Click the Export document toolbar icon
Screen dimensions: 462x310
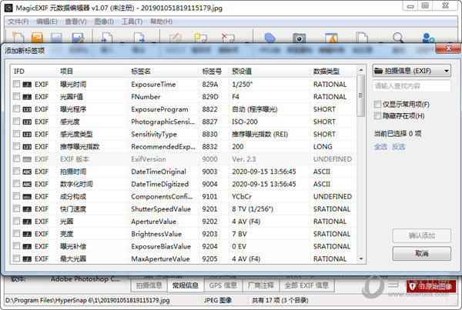139,38
